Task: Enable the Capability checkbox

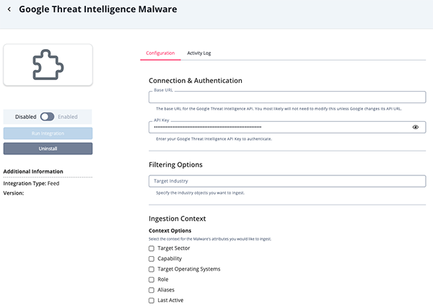Action: click(152, 259)
